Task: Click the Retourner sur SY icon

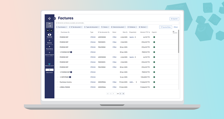Action: pyautogui.click(x=49, y=64)
